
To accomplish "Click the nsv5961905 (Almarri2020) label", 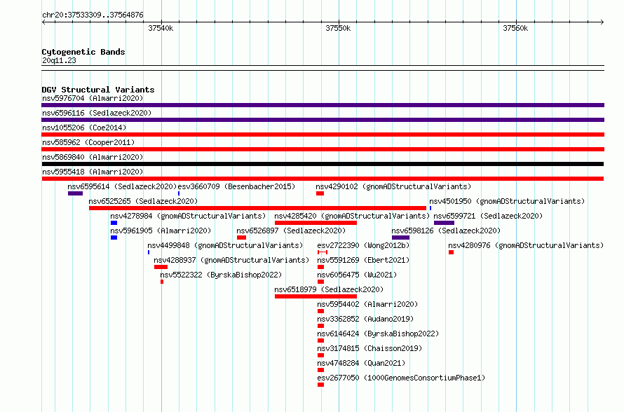I will (161, 231).
